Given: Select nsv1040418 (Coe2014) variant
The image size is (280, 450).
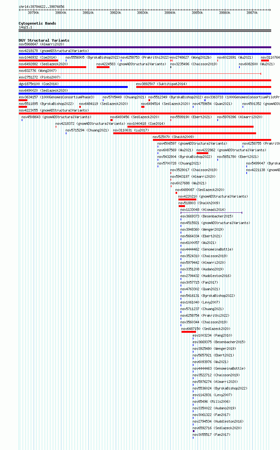Looking at the screenshot, I should [x=190, y=127].
